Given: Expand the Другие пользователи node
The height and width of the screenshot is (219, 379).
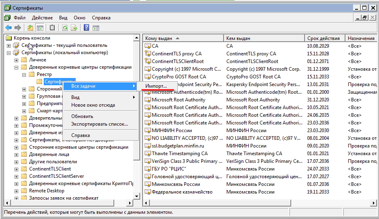Looking at the screenshot, I should point(17,162).
